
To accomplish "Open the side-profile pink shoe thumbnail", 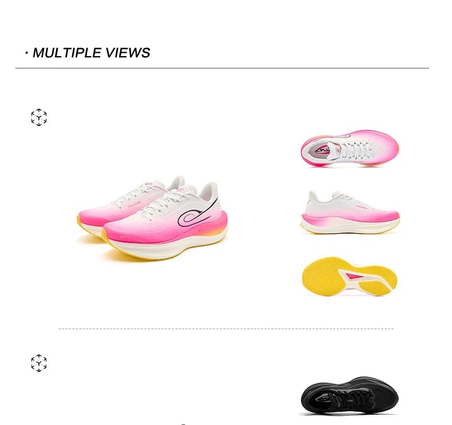I will pyautogui.click(x=350, y=212).
